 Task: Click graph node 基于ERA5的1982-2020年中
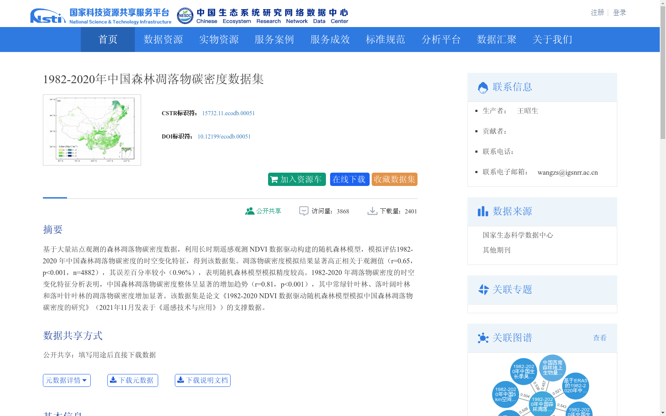(575, 386)
